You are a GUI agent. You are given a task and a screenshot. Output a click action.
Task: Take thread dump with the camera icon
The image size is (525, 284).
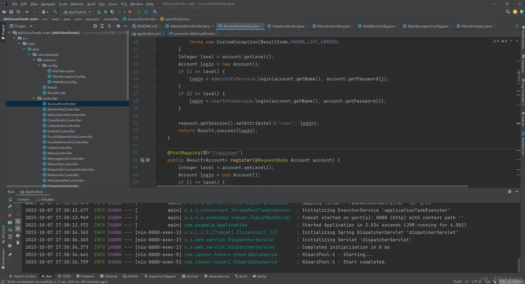pyautogui.click(x=10, y=222)
